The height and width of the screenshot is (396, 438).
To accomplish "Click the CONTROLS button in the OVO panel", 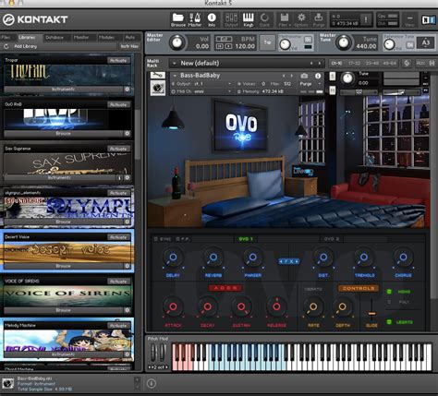I will click(359, 288).
